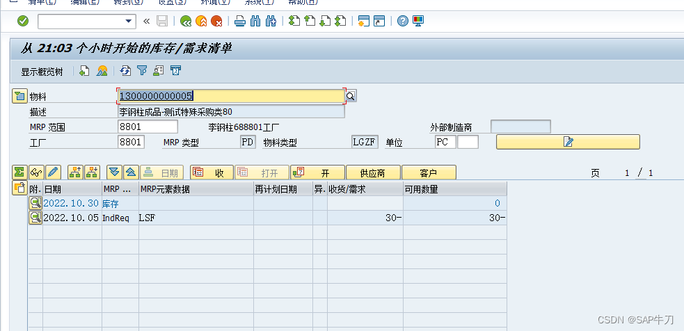Click the 日期 column header
This screenshot has width=684, height=331.
tap(72, 189)
